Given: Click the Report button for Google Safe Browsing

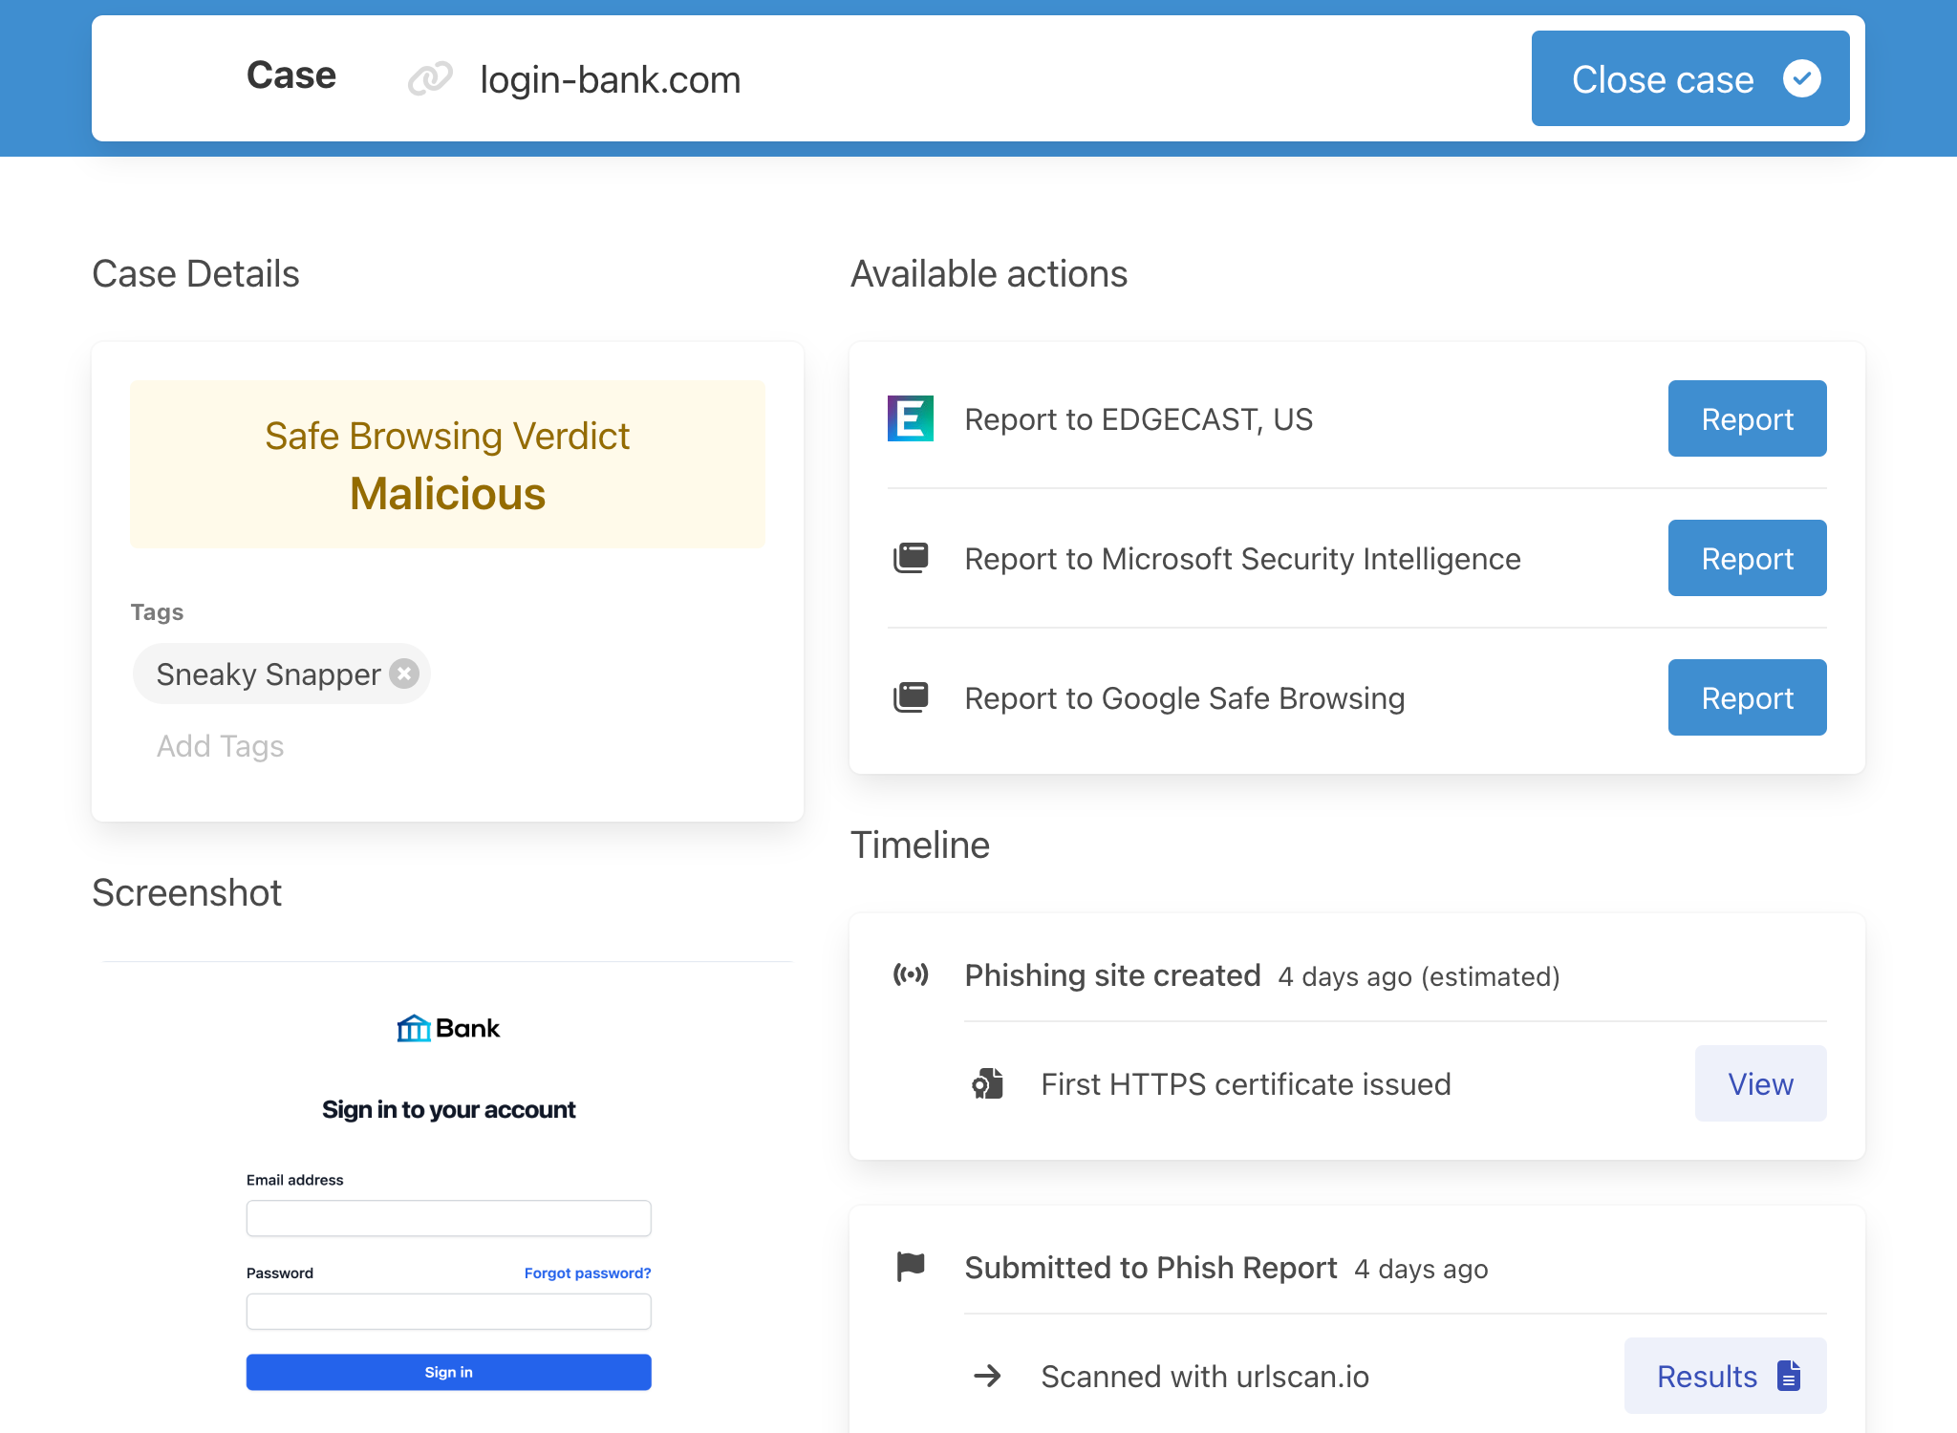Looking at the screenshot, I should tap(1748, 696).
